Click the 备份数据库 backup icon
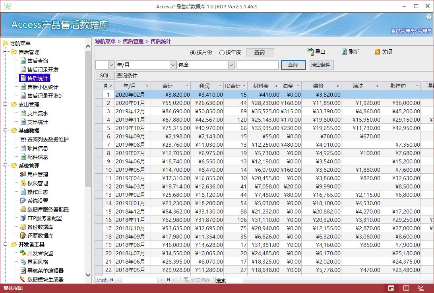This screenshot has height=293, width=434. point(23,227)
